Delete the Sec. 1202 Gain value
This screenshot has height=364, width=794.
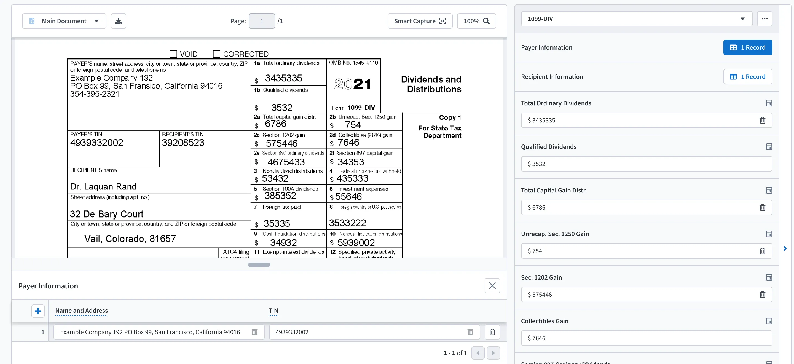pos(762,295)
